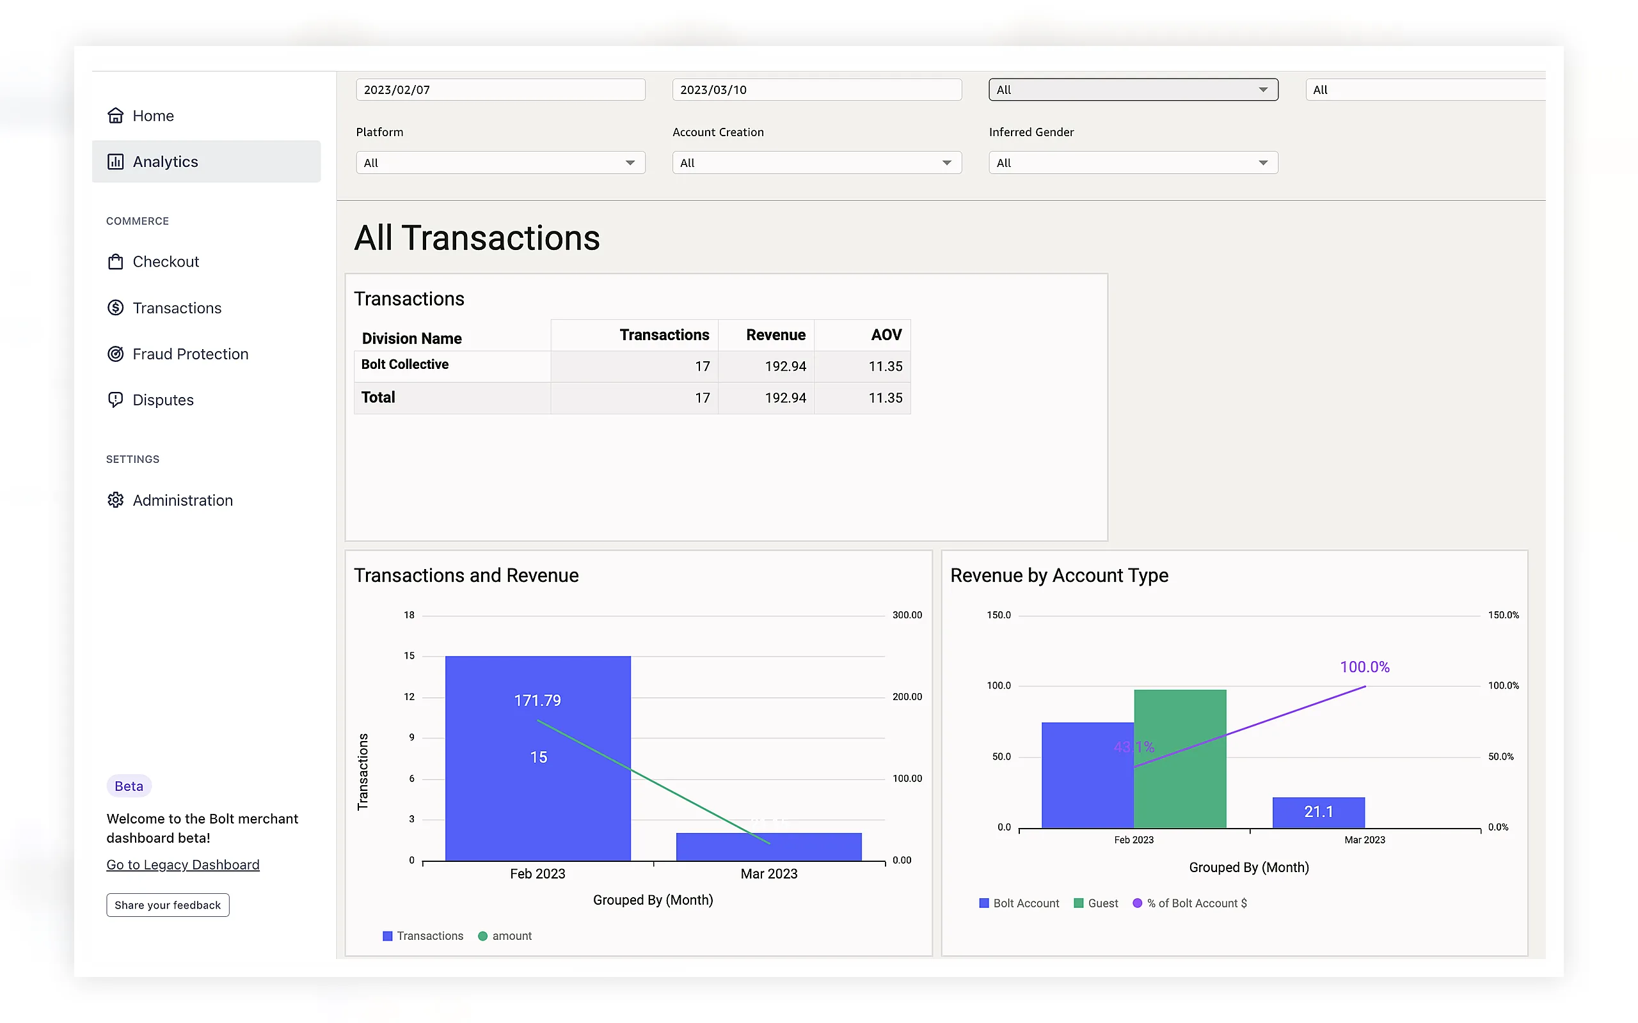Open the Inferred Gender dropdown
The width and height of the screenshot is (1638, 1023).
(1133, 162)
